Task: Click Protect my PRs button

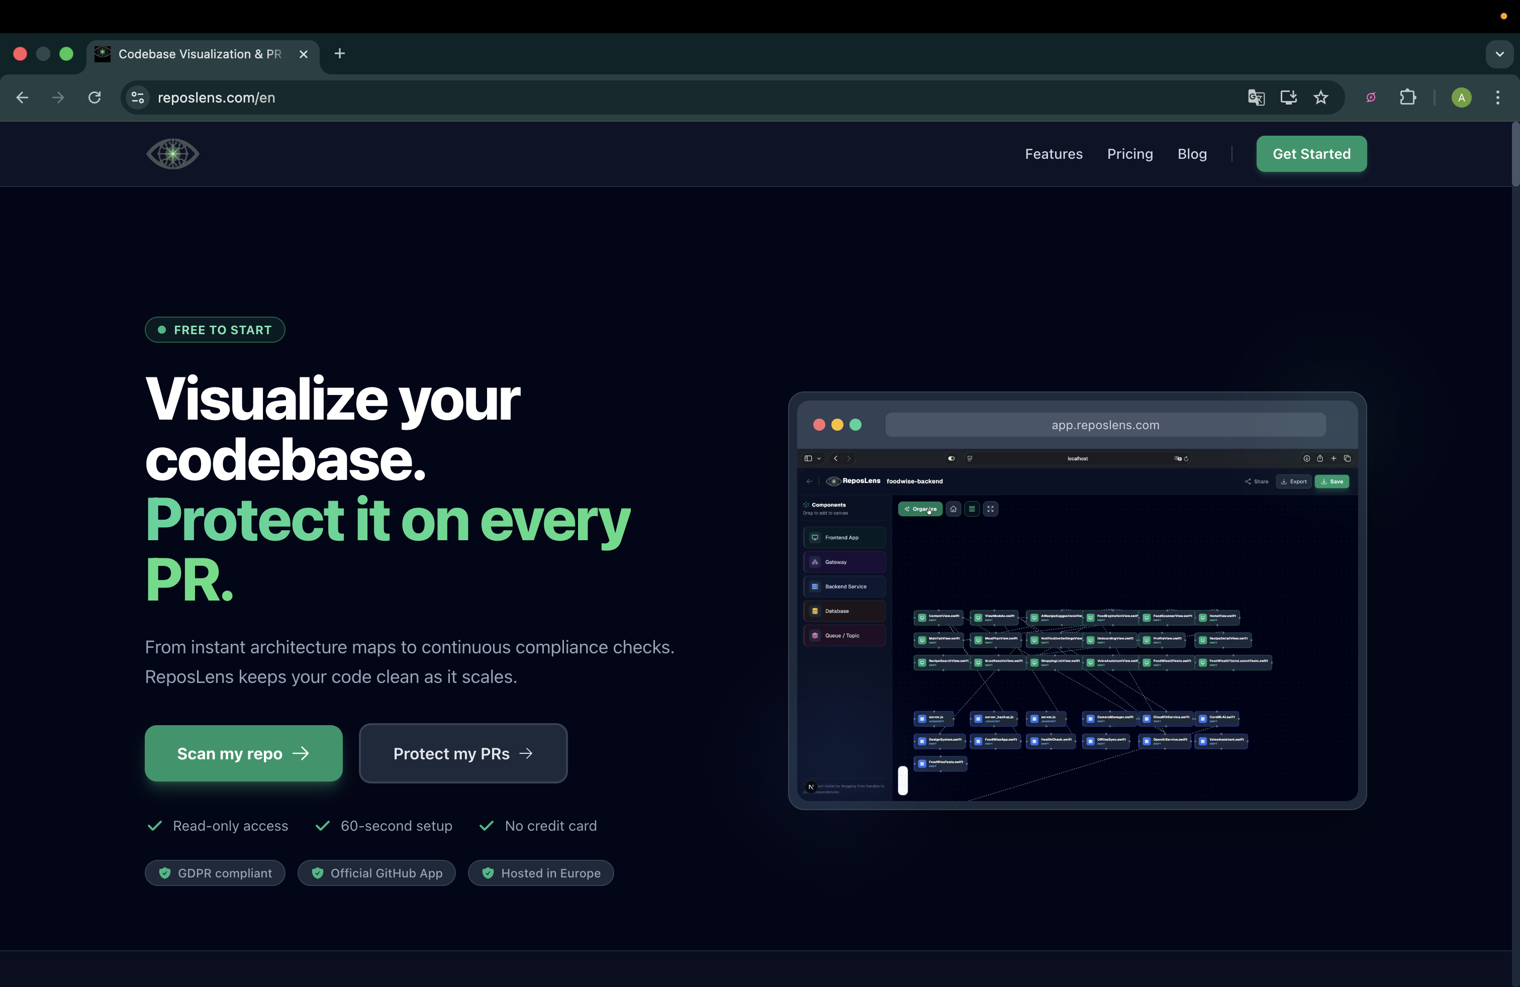Action: [463, 753]
